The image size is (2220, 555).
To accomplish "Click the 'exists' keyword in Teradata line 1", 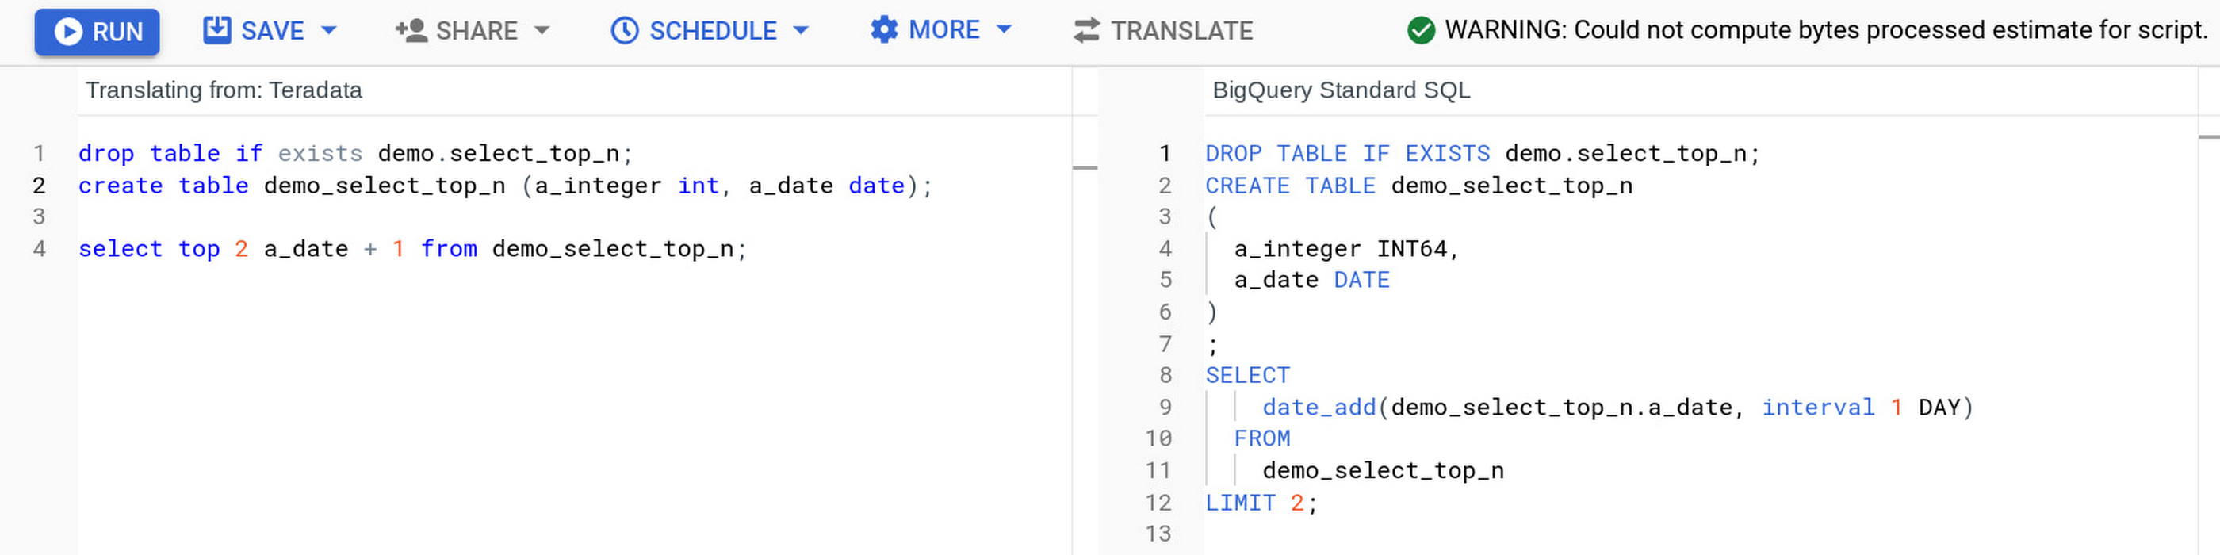I will click(x=320, y=153).
